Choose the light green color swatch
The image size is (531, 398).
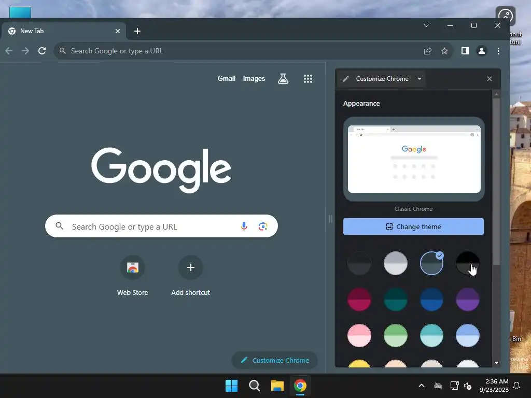click(395, 335)
